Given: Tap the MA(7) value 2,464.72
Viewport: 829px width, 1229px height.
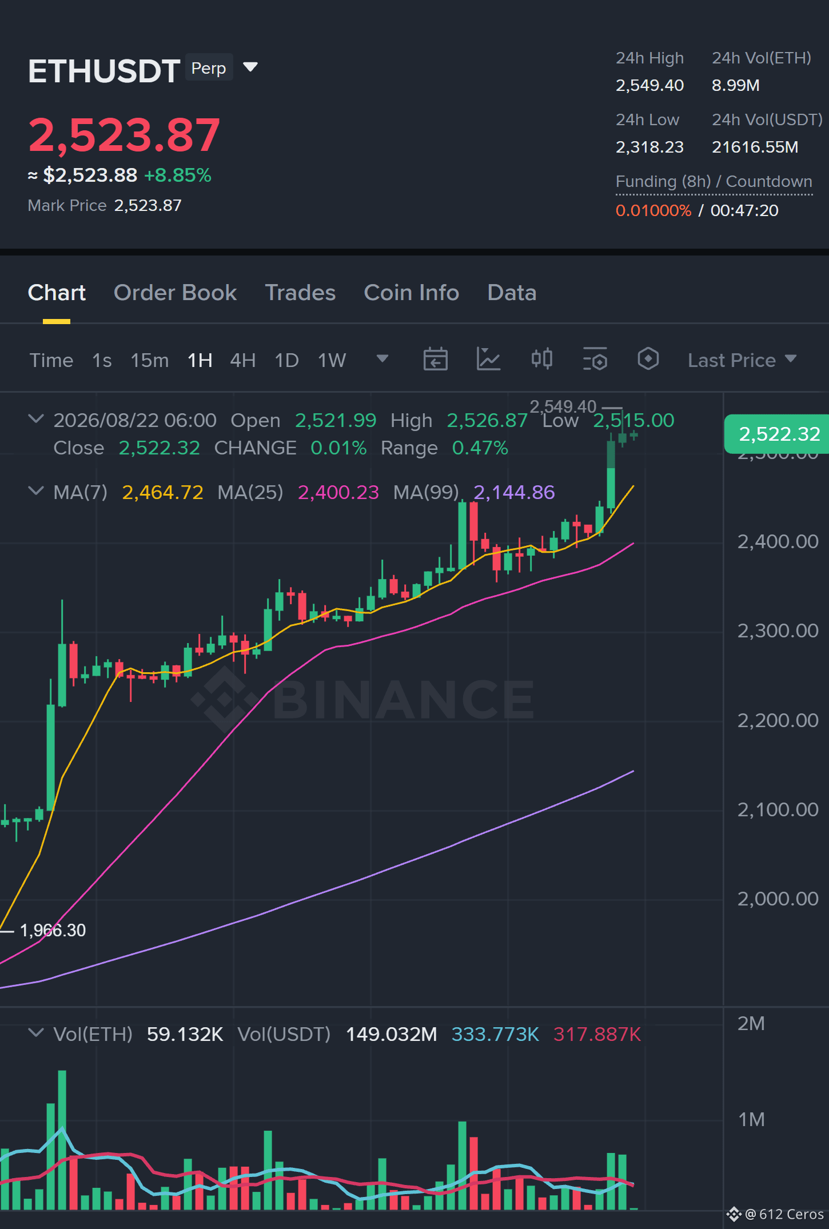Looking at the screenshot, I should [x=163, y=492].
